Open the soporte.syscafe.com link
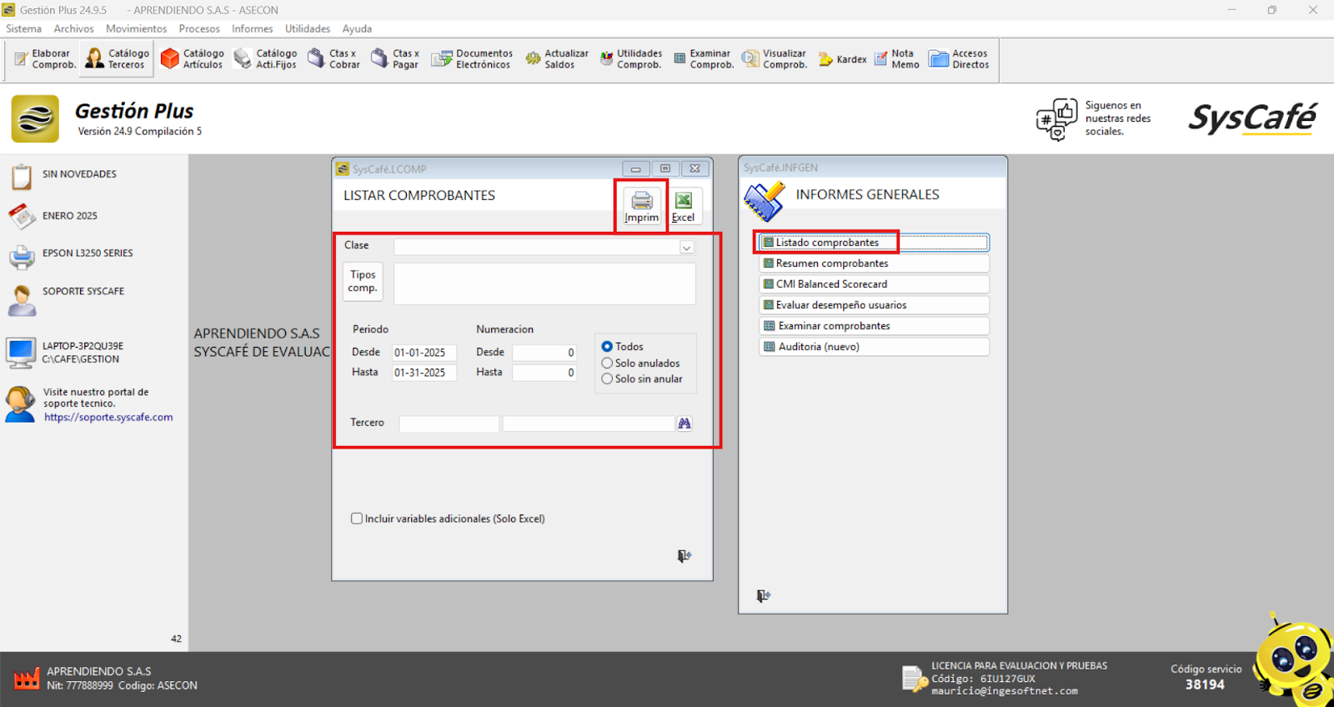1334x707 pixels. click(108, 418)
